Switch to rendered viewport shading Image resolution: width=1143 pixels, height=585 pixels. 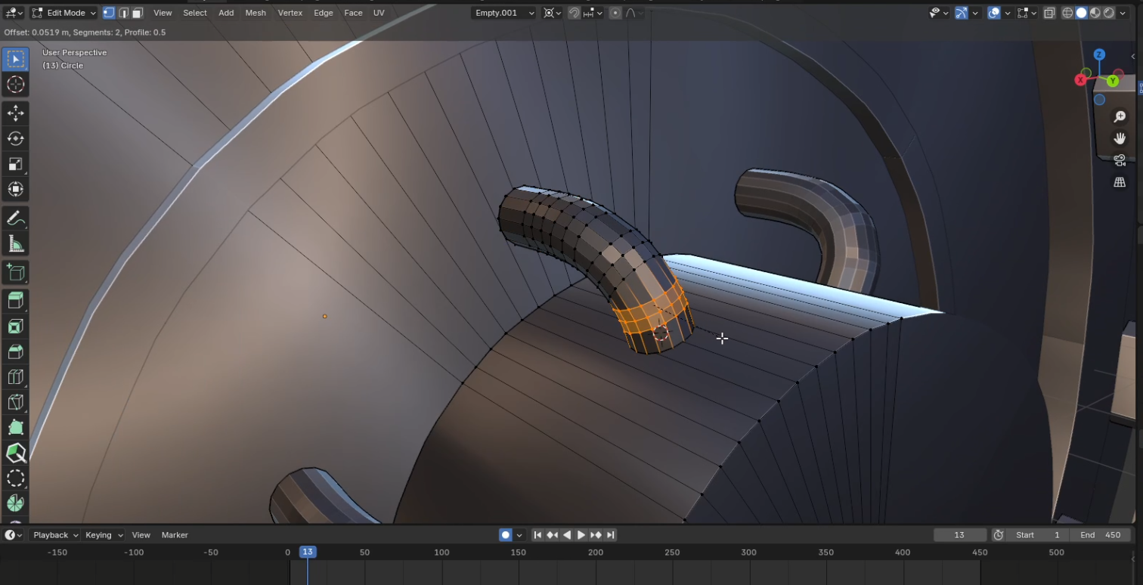pyautogui.click(x=1109, y=13)
